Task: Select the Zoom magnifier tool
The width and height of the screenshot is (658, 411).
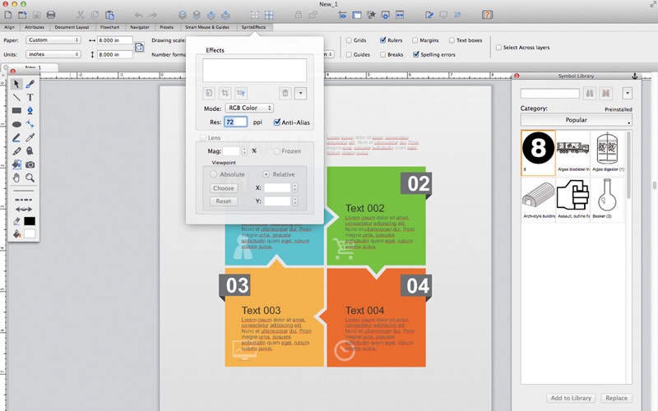Action: click(30, 178)
